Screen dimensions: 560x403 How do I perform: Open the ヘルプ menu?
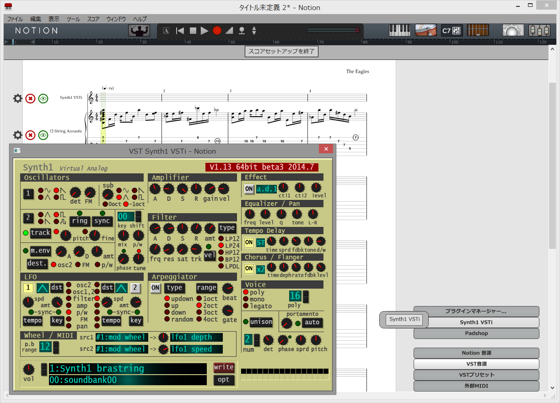pyautogui.click(x=140, y=19)
